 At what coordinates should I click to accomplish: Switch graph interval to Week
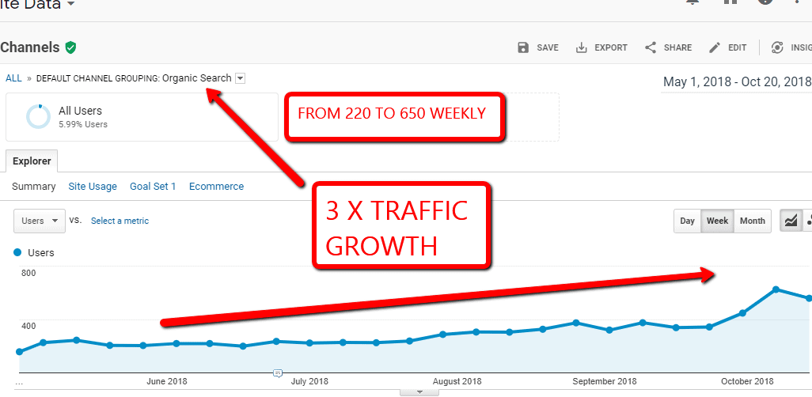717,221
